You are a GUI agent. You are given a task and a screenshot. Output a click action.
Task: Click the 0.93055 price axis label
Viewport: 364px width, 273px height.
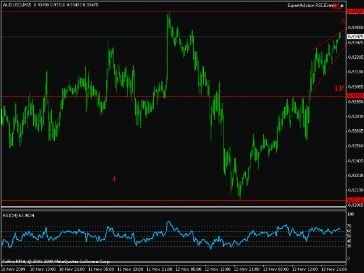(x=356, y=87)
